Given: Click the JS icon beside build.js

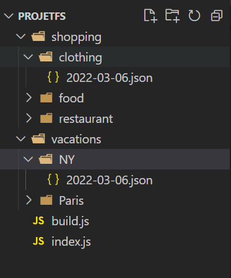Looking at the screenshot, I should tap(38, 221).
